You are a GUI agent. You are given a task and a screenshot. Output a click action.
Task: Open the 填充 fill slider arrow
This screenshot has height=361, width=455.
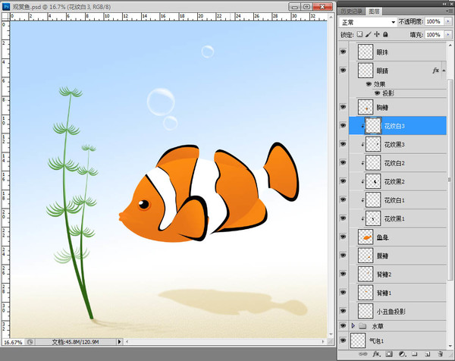[448, 35]
